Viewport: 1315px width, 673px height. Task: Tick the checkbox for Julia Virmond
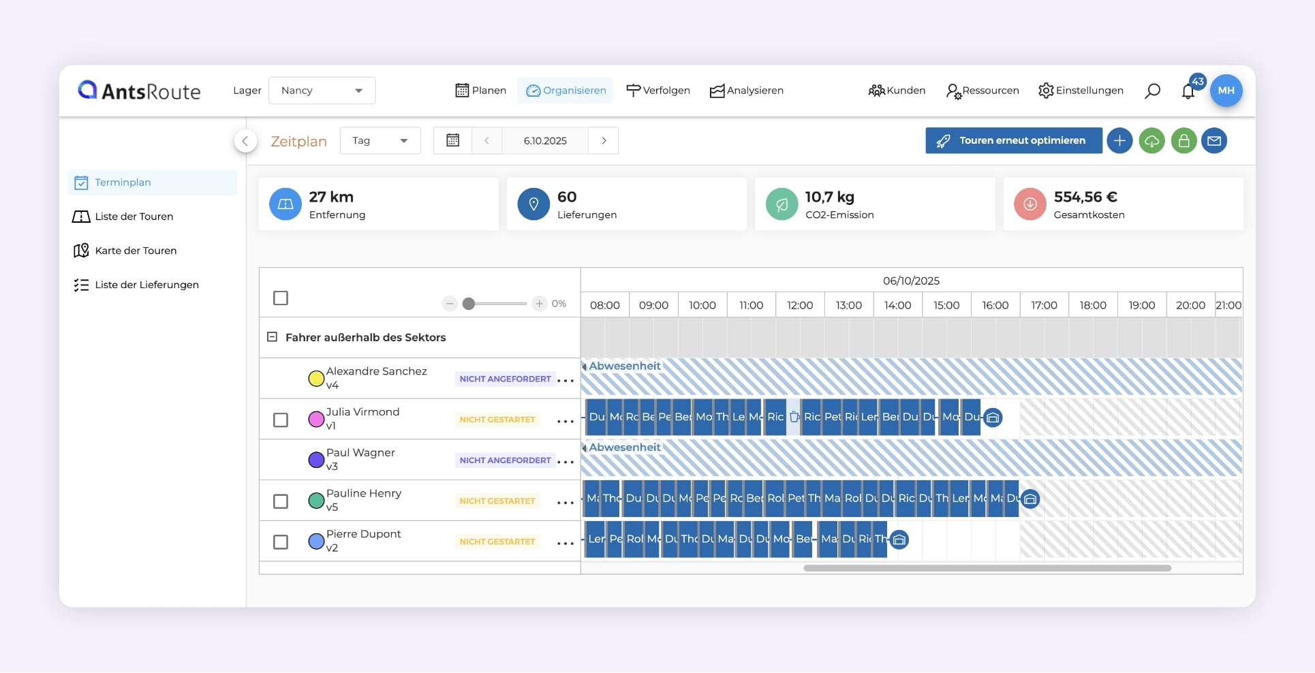[x=281, y=420]
